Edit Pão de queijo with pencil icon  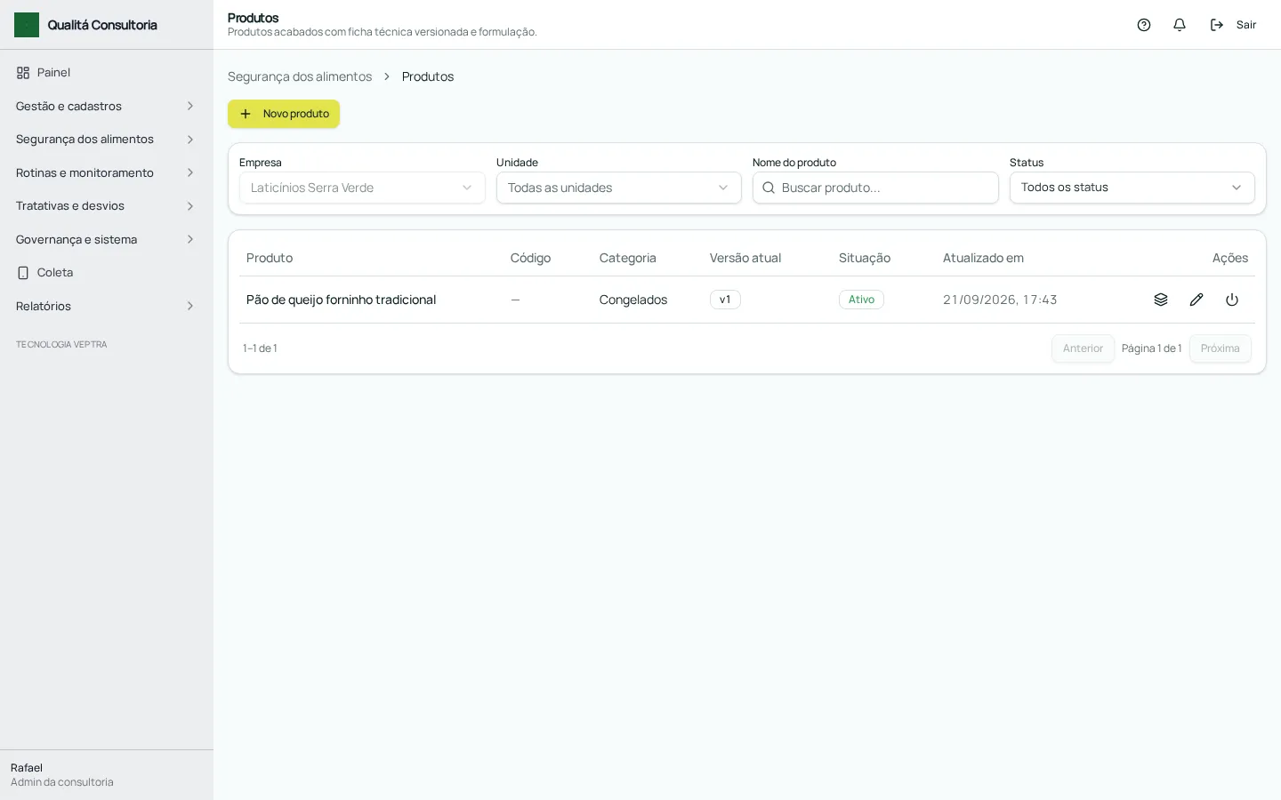pyautogui.click(x=1196, y=300)
